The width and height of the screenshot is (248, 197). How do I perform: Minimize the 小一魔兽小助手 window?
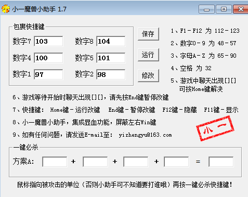(206, 9)
